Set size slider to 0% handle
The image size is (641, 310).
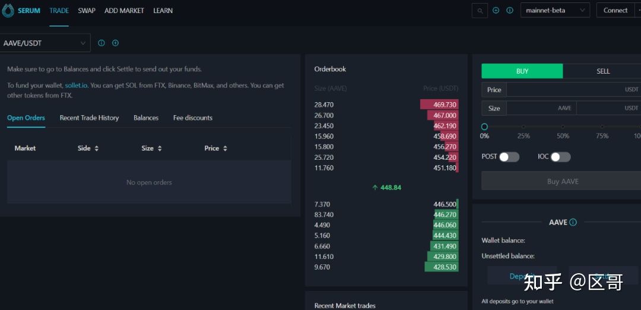(485, 126)
